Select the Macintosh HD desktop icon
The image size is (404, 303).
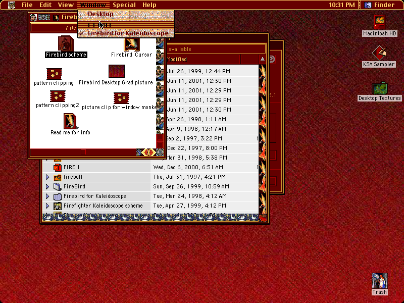(379, 22)
